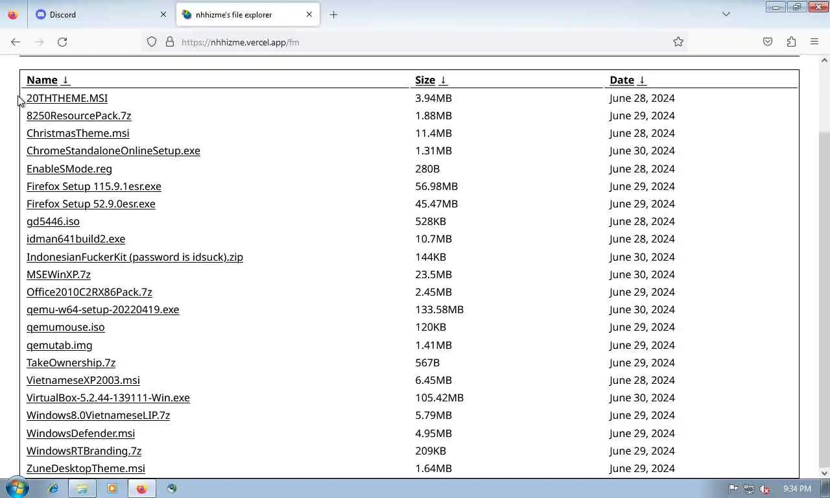Download MSEWinXP.7z
Viewport: 830px width, 498px height.
point(58,274)
